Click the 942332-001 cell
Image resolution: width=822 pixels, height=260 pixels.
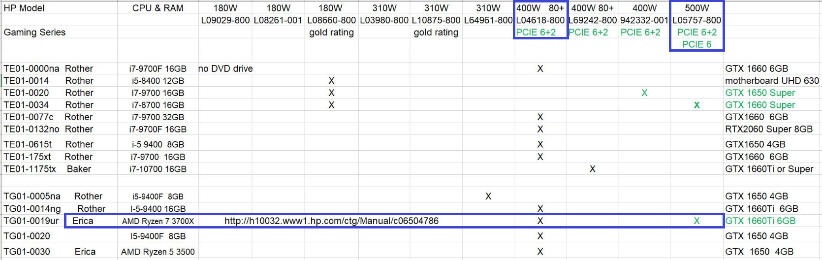click(644, 20)
